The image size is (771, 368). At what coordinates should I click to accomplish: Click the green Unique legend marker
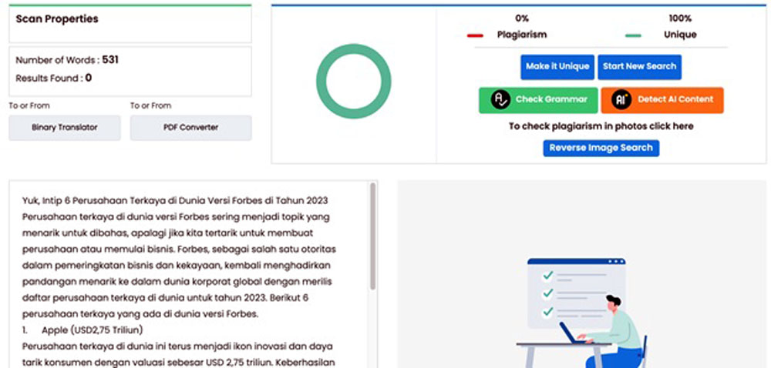(x=633, y=35)
